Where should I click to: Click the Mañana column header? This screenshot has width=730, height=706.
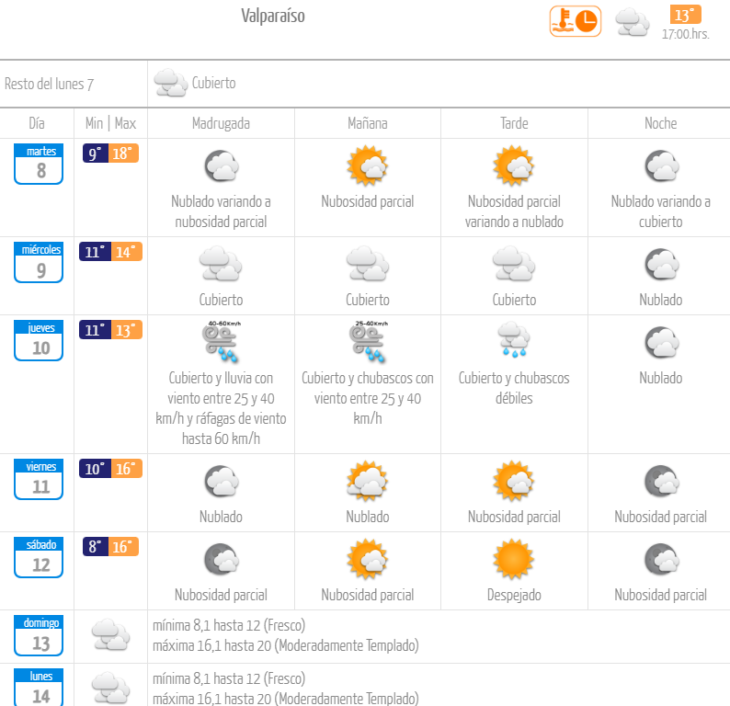click(x=368, y=123)
